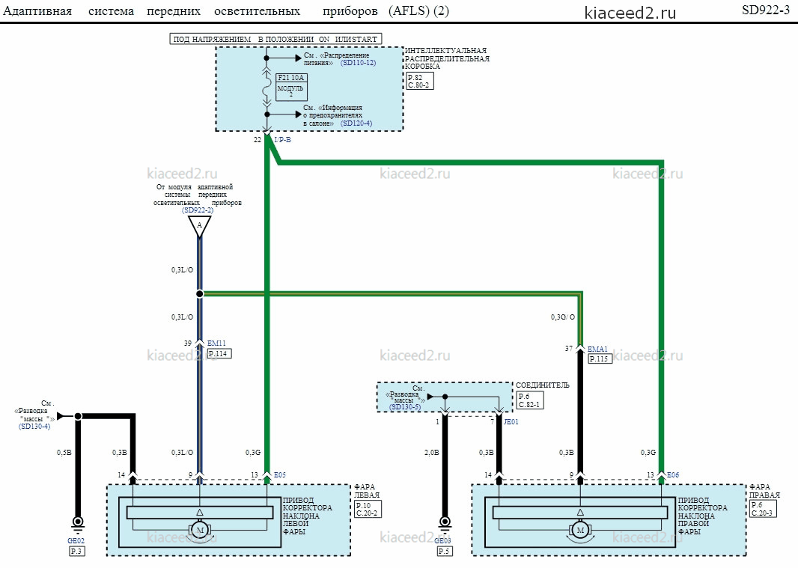Open the SD922-2 AFLS module reference
Viewport: 798px width, 568px height.
(198, 210)
